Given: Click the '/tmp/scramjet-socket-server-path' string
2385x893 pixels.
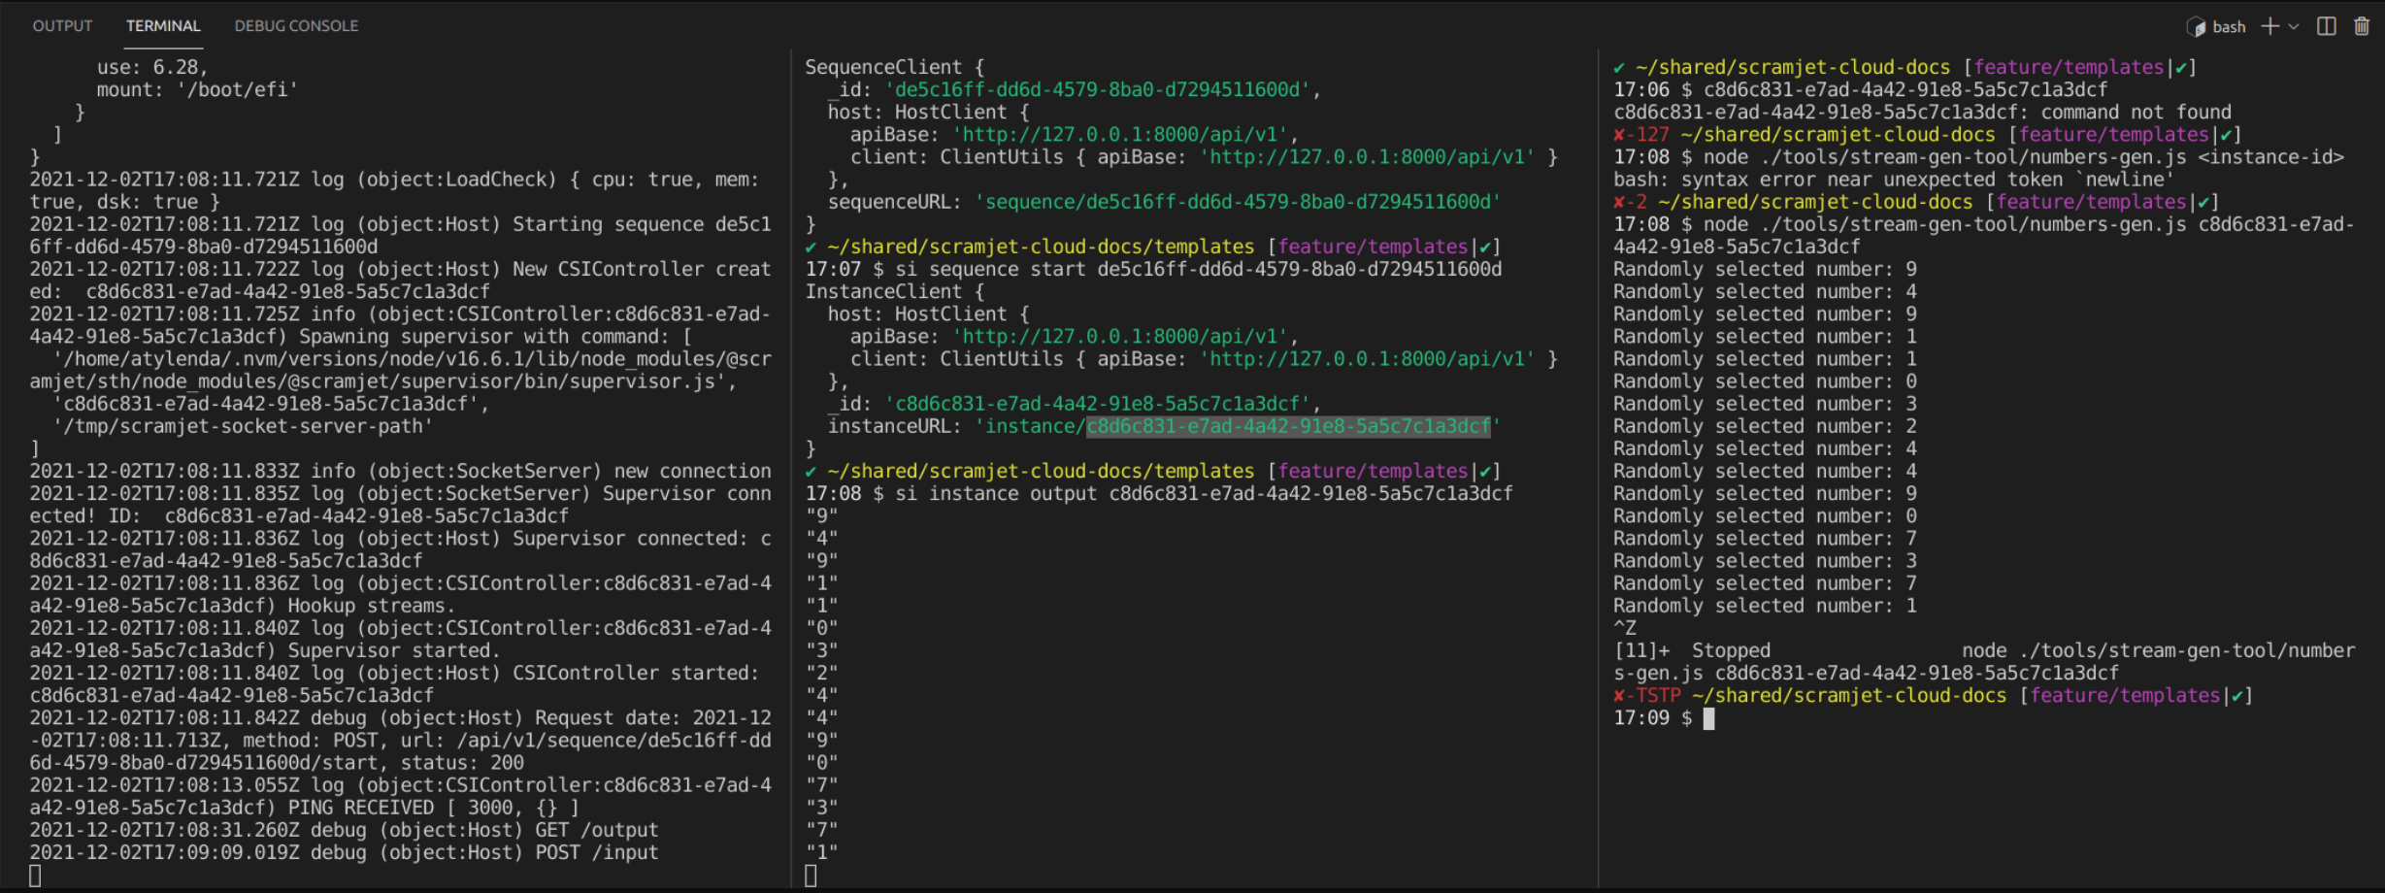Looking at the screenshot, I should [x=243, y=426].
